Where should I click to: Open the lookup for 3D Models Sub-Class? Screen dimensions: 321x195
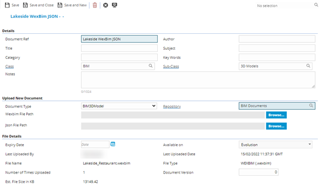coord(308,66)
